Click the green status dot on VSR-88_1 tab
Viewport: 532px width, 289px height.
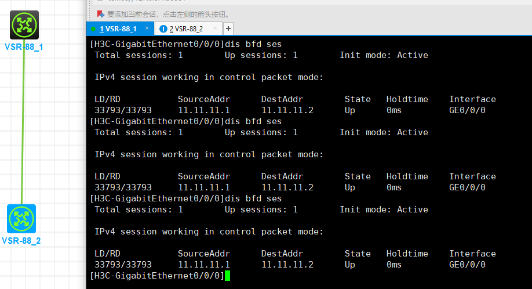pyautogui.click(x=93, y=29)
